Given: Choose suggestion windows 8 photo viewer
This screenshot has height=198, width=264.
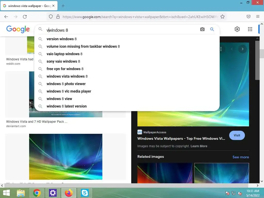Looking at the screenshot, I should 66,84.
